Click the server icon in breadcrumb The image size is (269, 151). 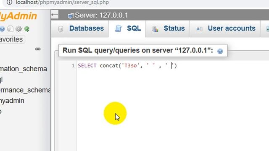(x=71, y=16)
